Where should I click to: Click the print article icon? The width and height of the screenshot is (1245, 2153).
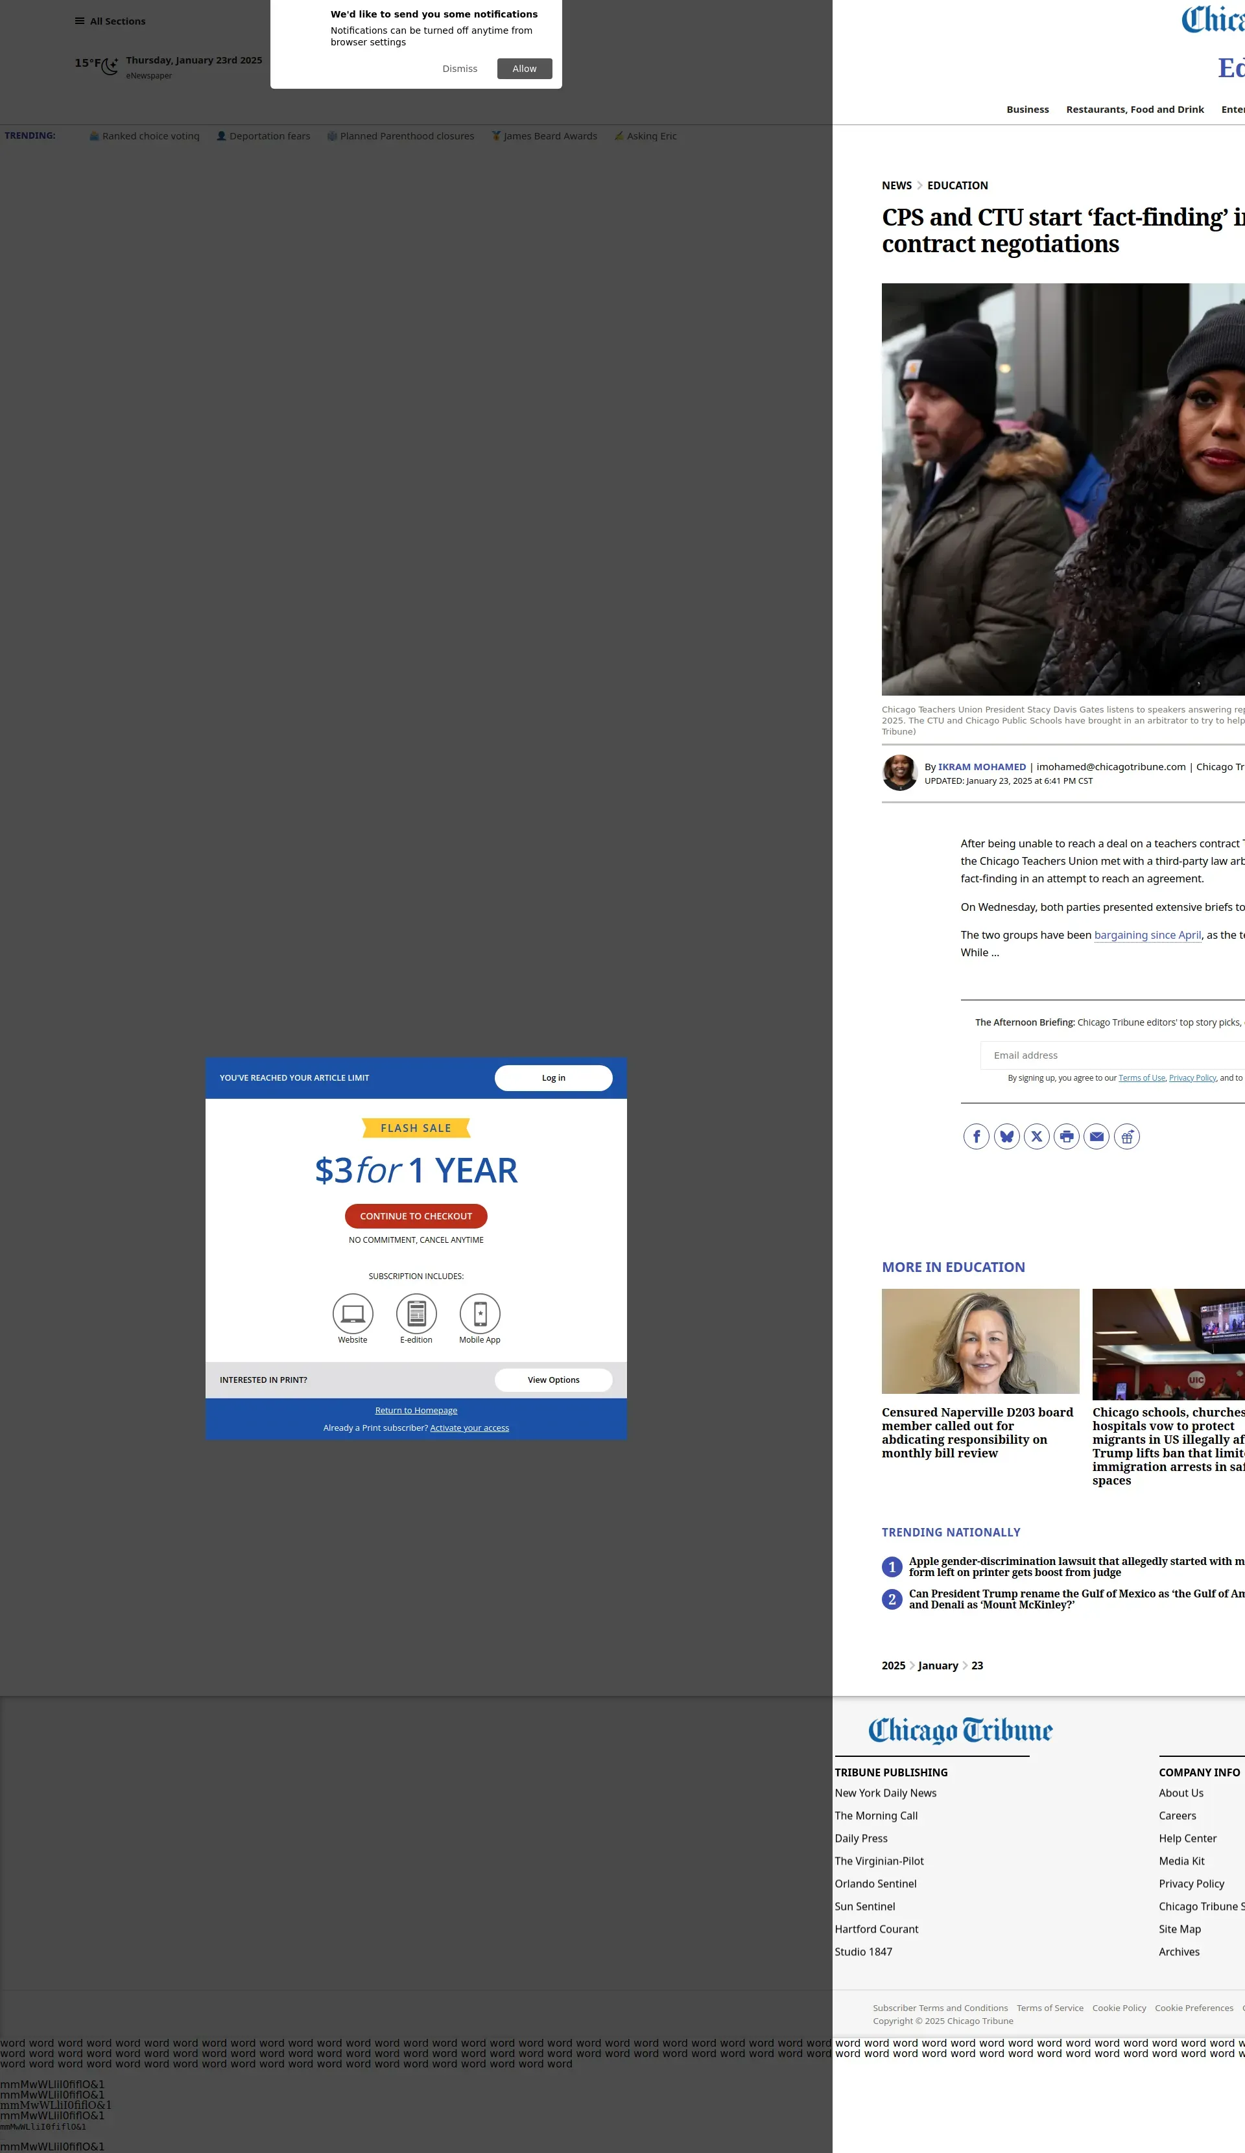[1067, 1136]
